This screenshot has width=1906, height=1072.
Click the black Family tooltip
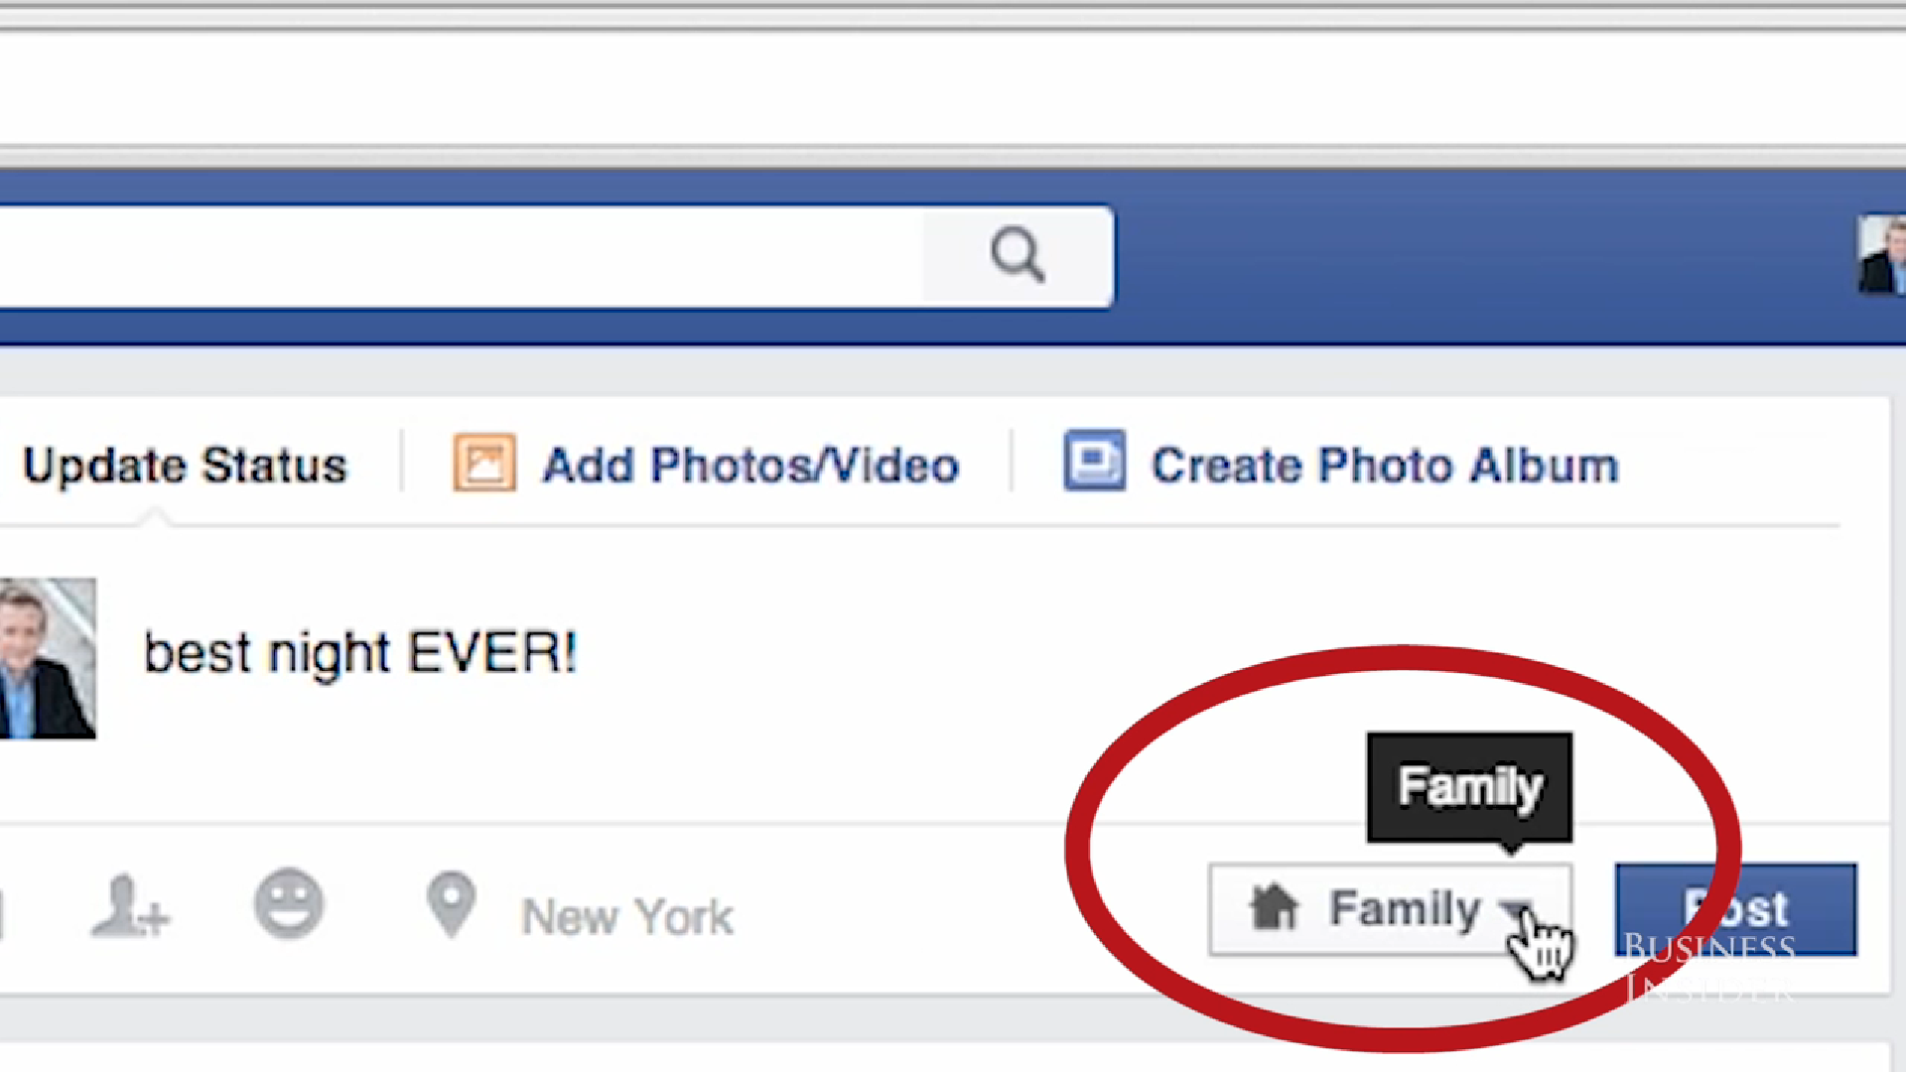pyautogui.click(x=1469, y=788)
